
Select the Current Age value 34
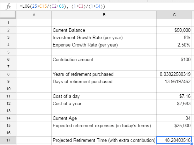[x=174, y=118]
